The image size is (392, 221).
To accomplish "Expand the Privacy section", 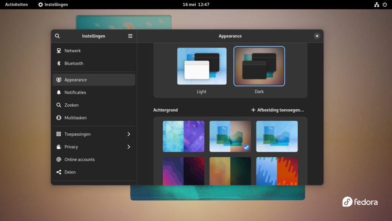I will pos(94,147).
